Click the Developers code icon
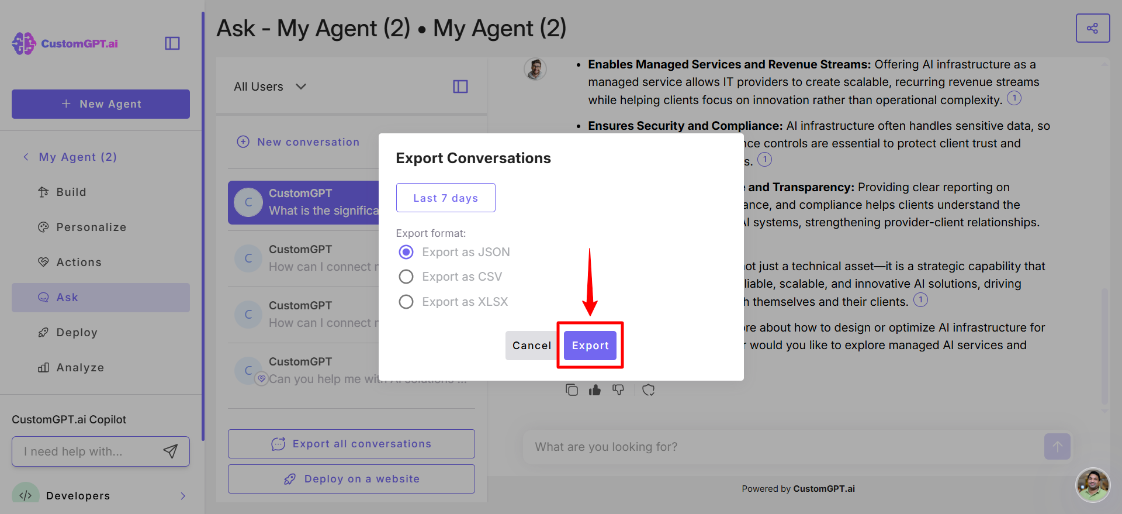This screenshot has width=1122, height=514. [26, 495]
